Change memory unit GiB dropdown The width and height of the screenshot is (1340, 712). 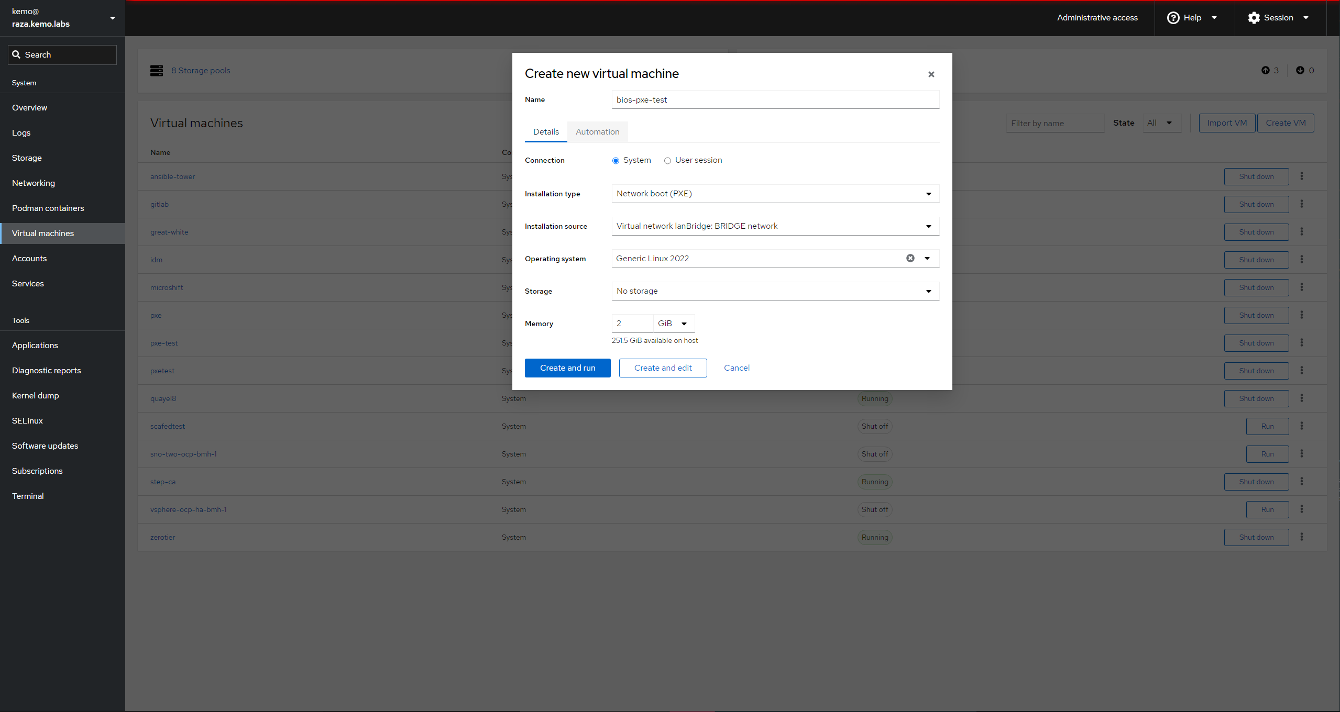click(x=673, y=324)
